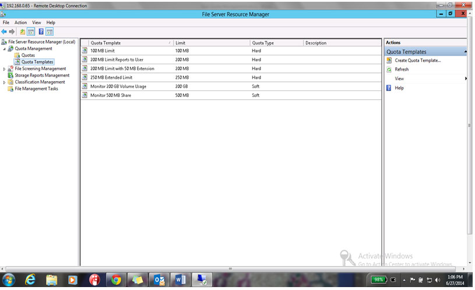Screen dimensions: 475x290
Task: Select 200 MB Limit Reports to User template
Action: tap(231, 60)
